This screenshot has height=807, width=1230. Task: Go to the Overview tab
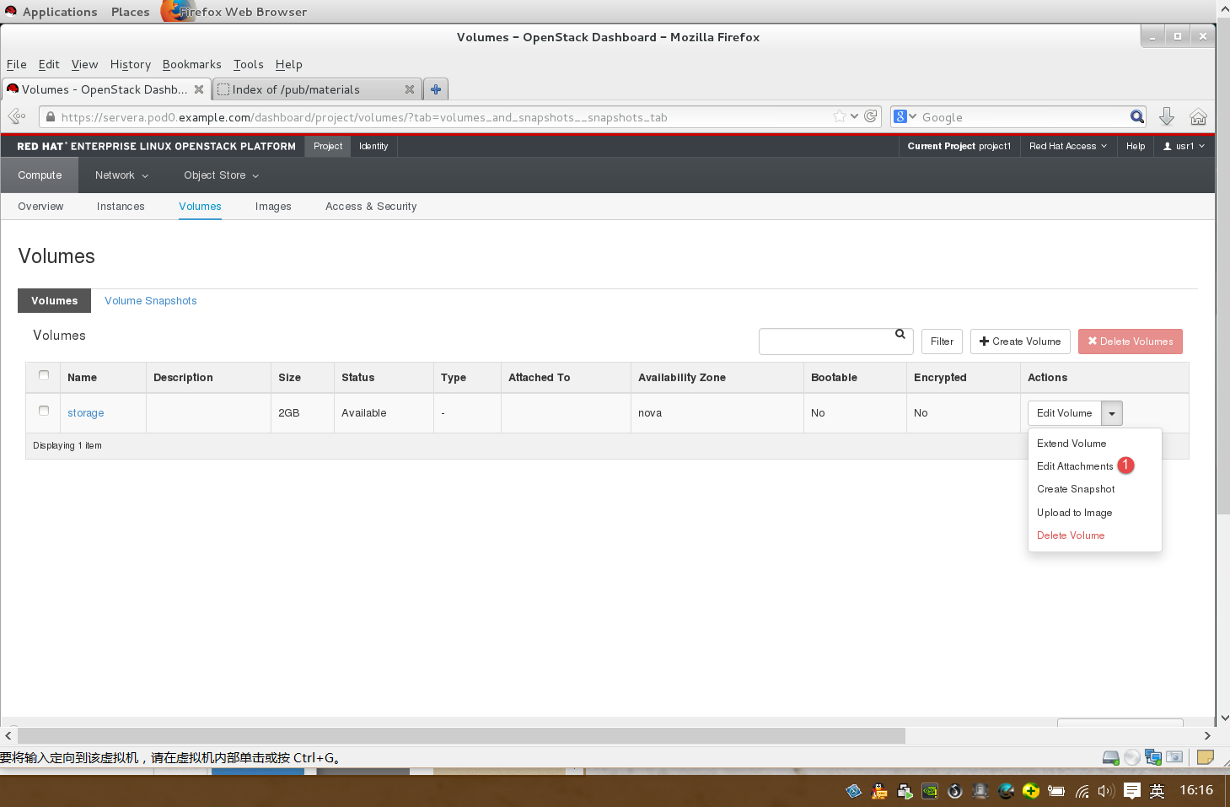tap(40, 207)
